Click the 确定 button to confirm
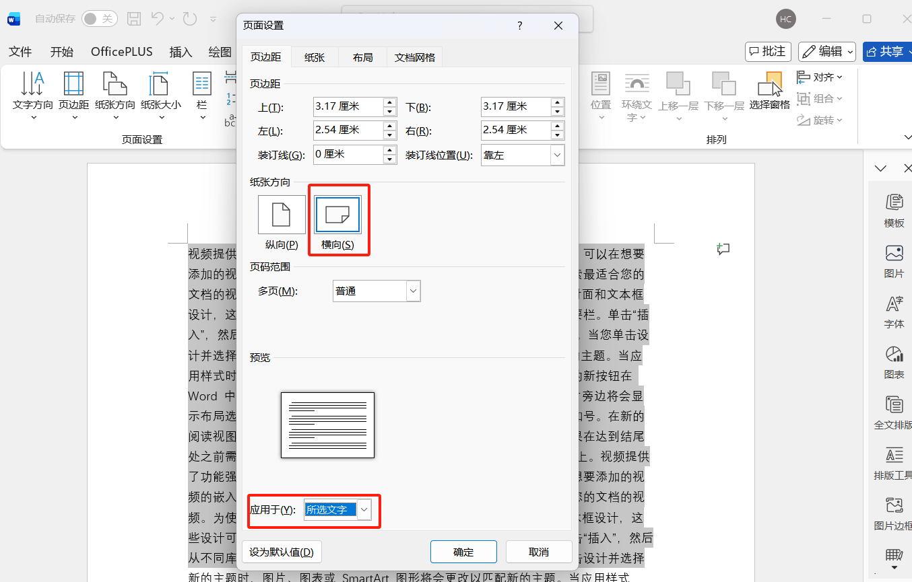 463,552
